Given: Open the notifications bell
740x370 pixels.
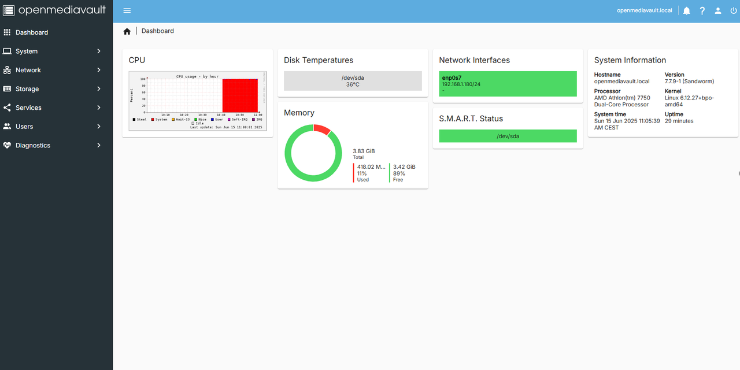Looking at the screenshot, I should coord(687,10).
